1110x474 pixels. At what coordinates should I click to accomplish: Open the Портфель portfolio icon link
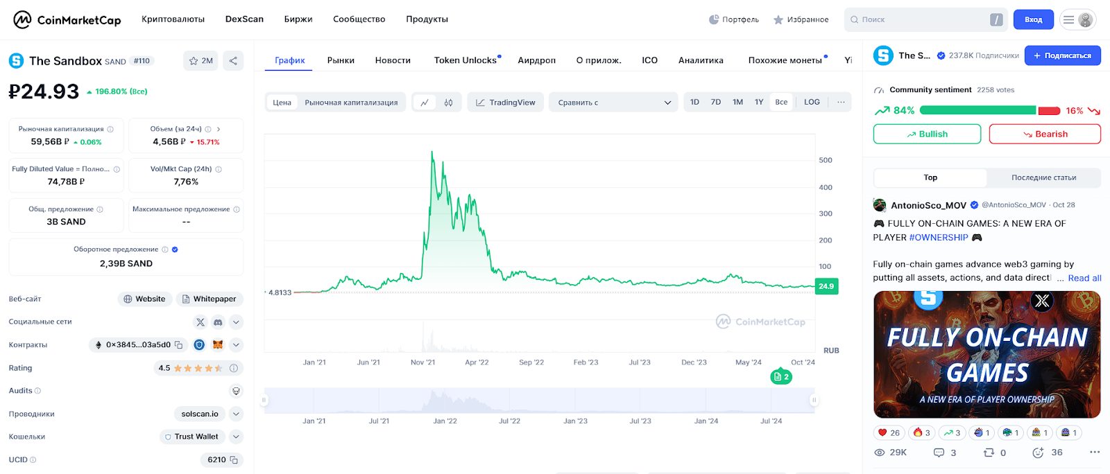(x=734, y=19)
